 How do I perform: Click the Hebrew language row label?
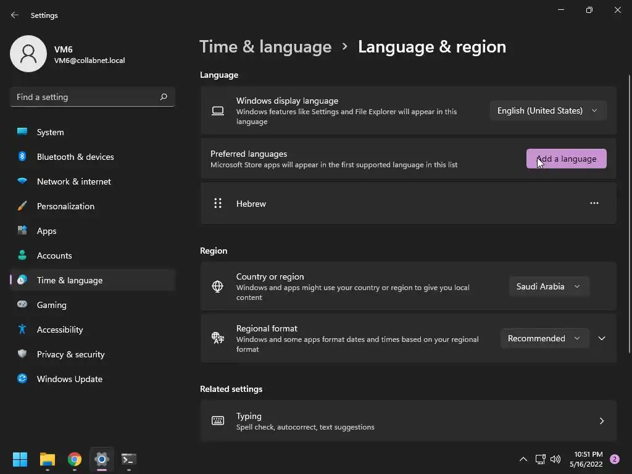tap(251, 204)
